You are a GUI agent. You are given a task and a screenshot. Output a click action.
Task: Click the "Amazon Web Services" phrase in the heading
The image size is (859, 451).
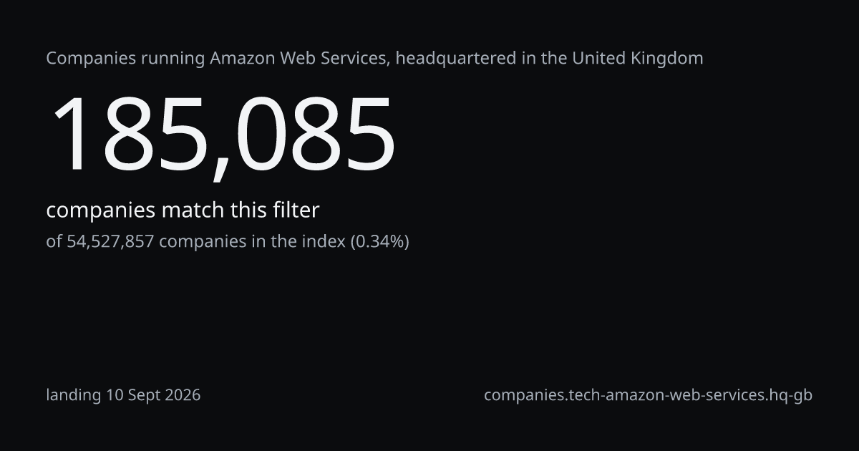[300, 58]
